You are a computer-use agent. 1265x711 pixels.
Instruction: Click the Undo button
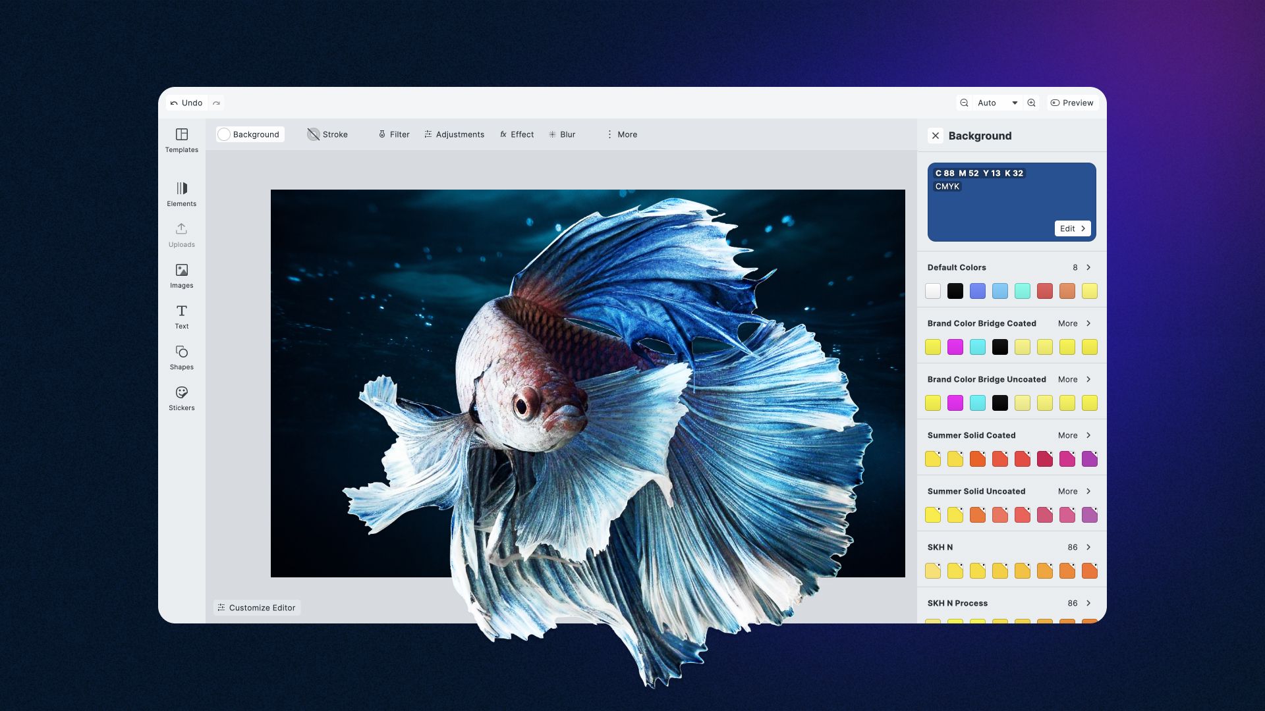pos(186,103)
